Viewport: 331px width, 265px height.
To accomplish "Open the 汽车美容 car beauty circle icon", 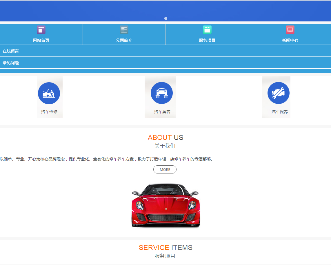I will tap(162, 93).
